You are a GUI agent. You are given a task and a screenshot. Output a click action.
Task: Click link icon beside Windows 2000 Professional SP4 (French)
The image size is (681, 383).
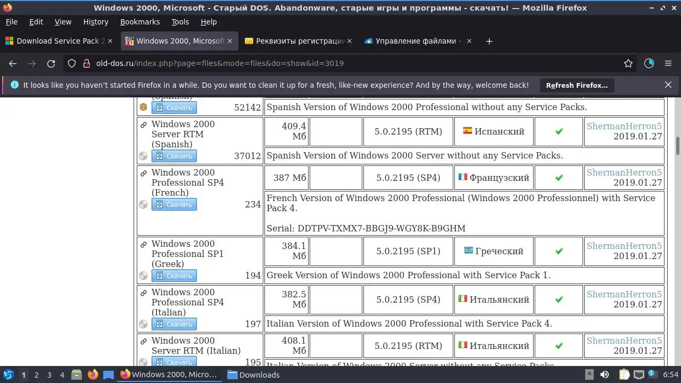tap(143, 173)
